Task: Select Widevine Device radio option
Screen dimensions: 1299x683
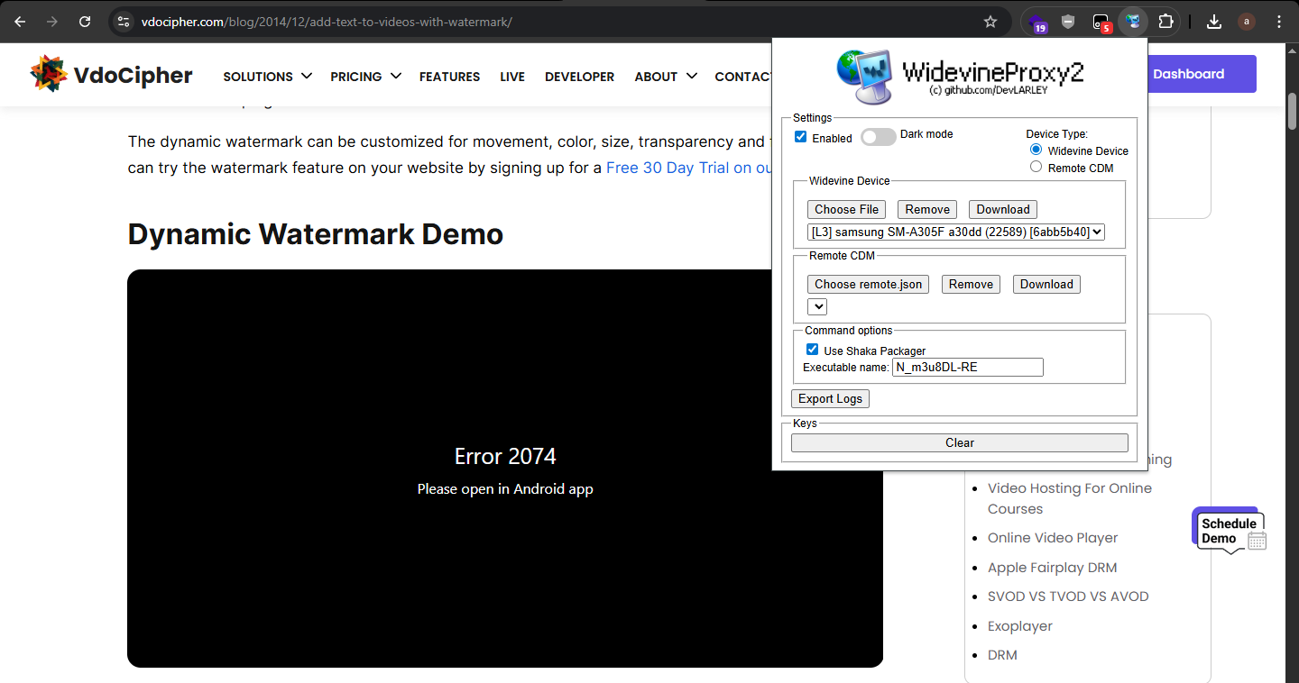Action: [x=1036, y=150]
